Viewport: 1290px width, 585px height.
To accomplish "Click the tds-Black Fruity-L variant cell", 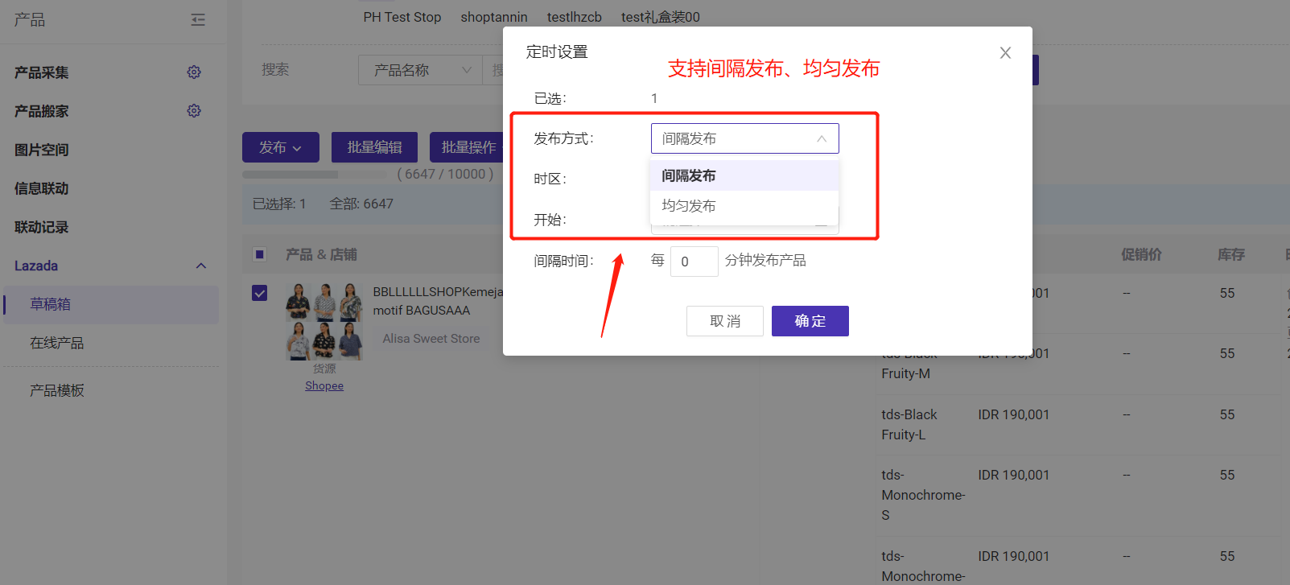I will 909,424.
